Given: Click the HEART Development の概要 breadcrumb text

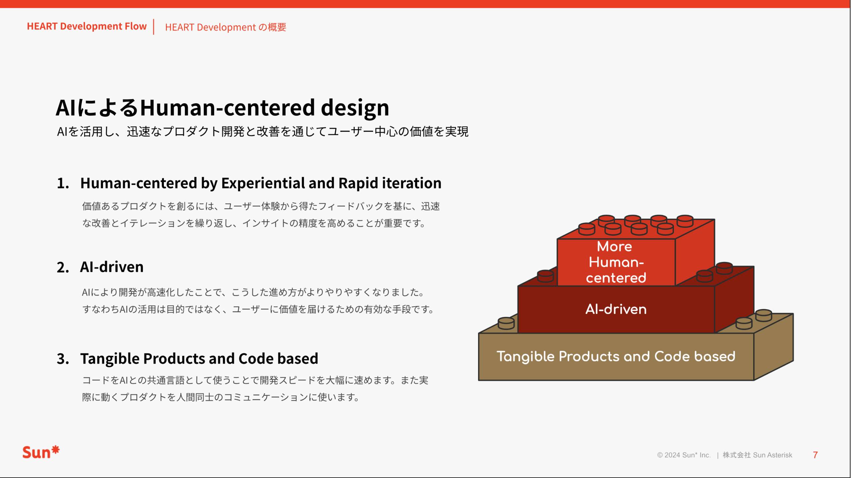Looking at the screenshot, I should click(x=225, y=27).
